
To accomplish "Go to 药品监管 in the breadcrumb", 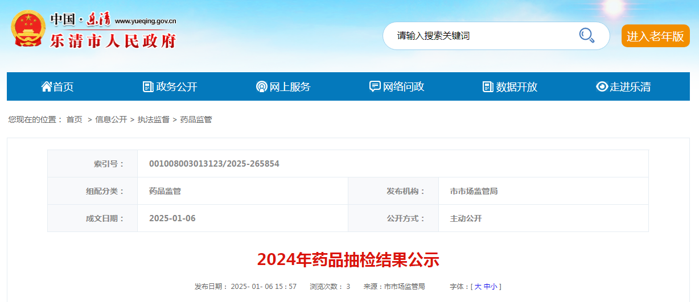I will click(196, 119).
